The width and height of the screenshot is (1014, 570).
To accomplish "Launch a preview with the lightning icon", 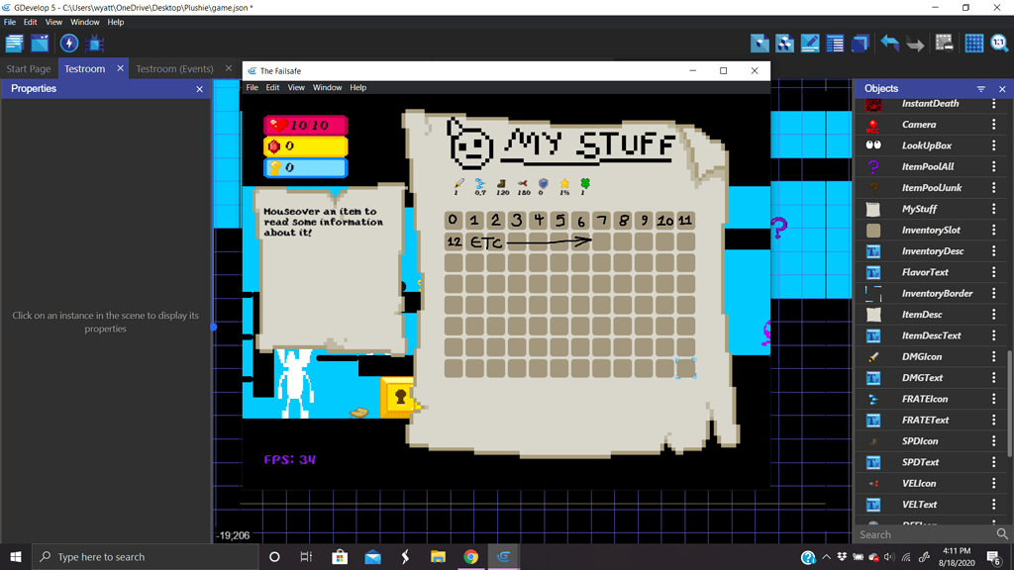I will click(68, 43).
